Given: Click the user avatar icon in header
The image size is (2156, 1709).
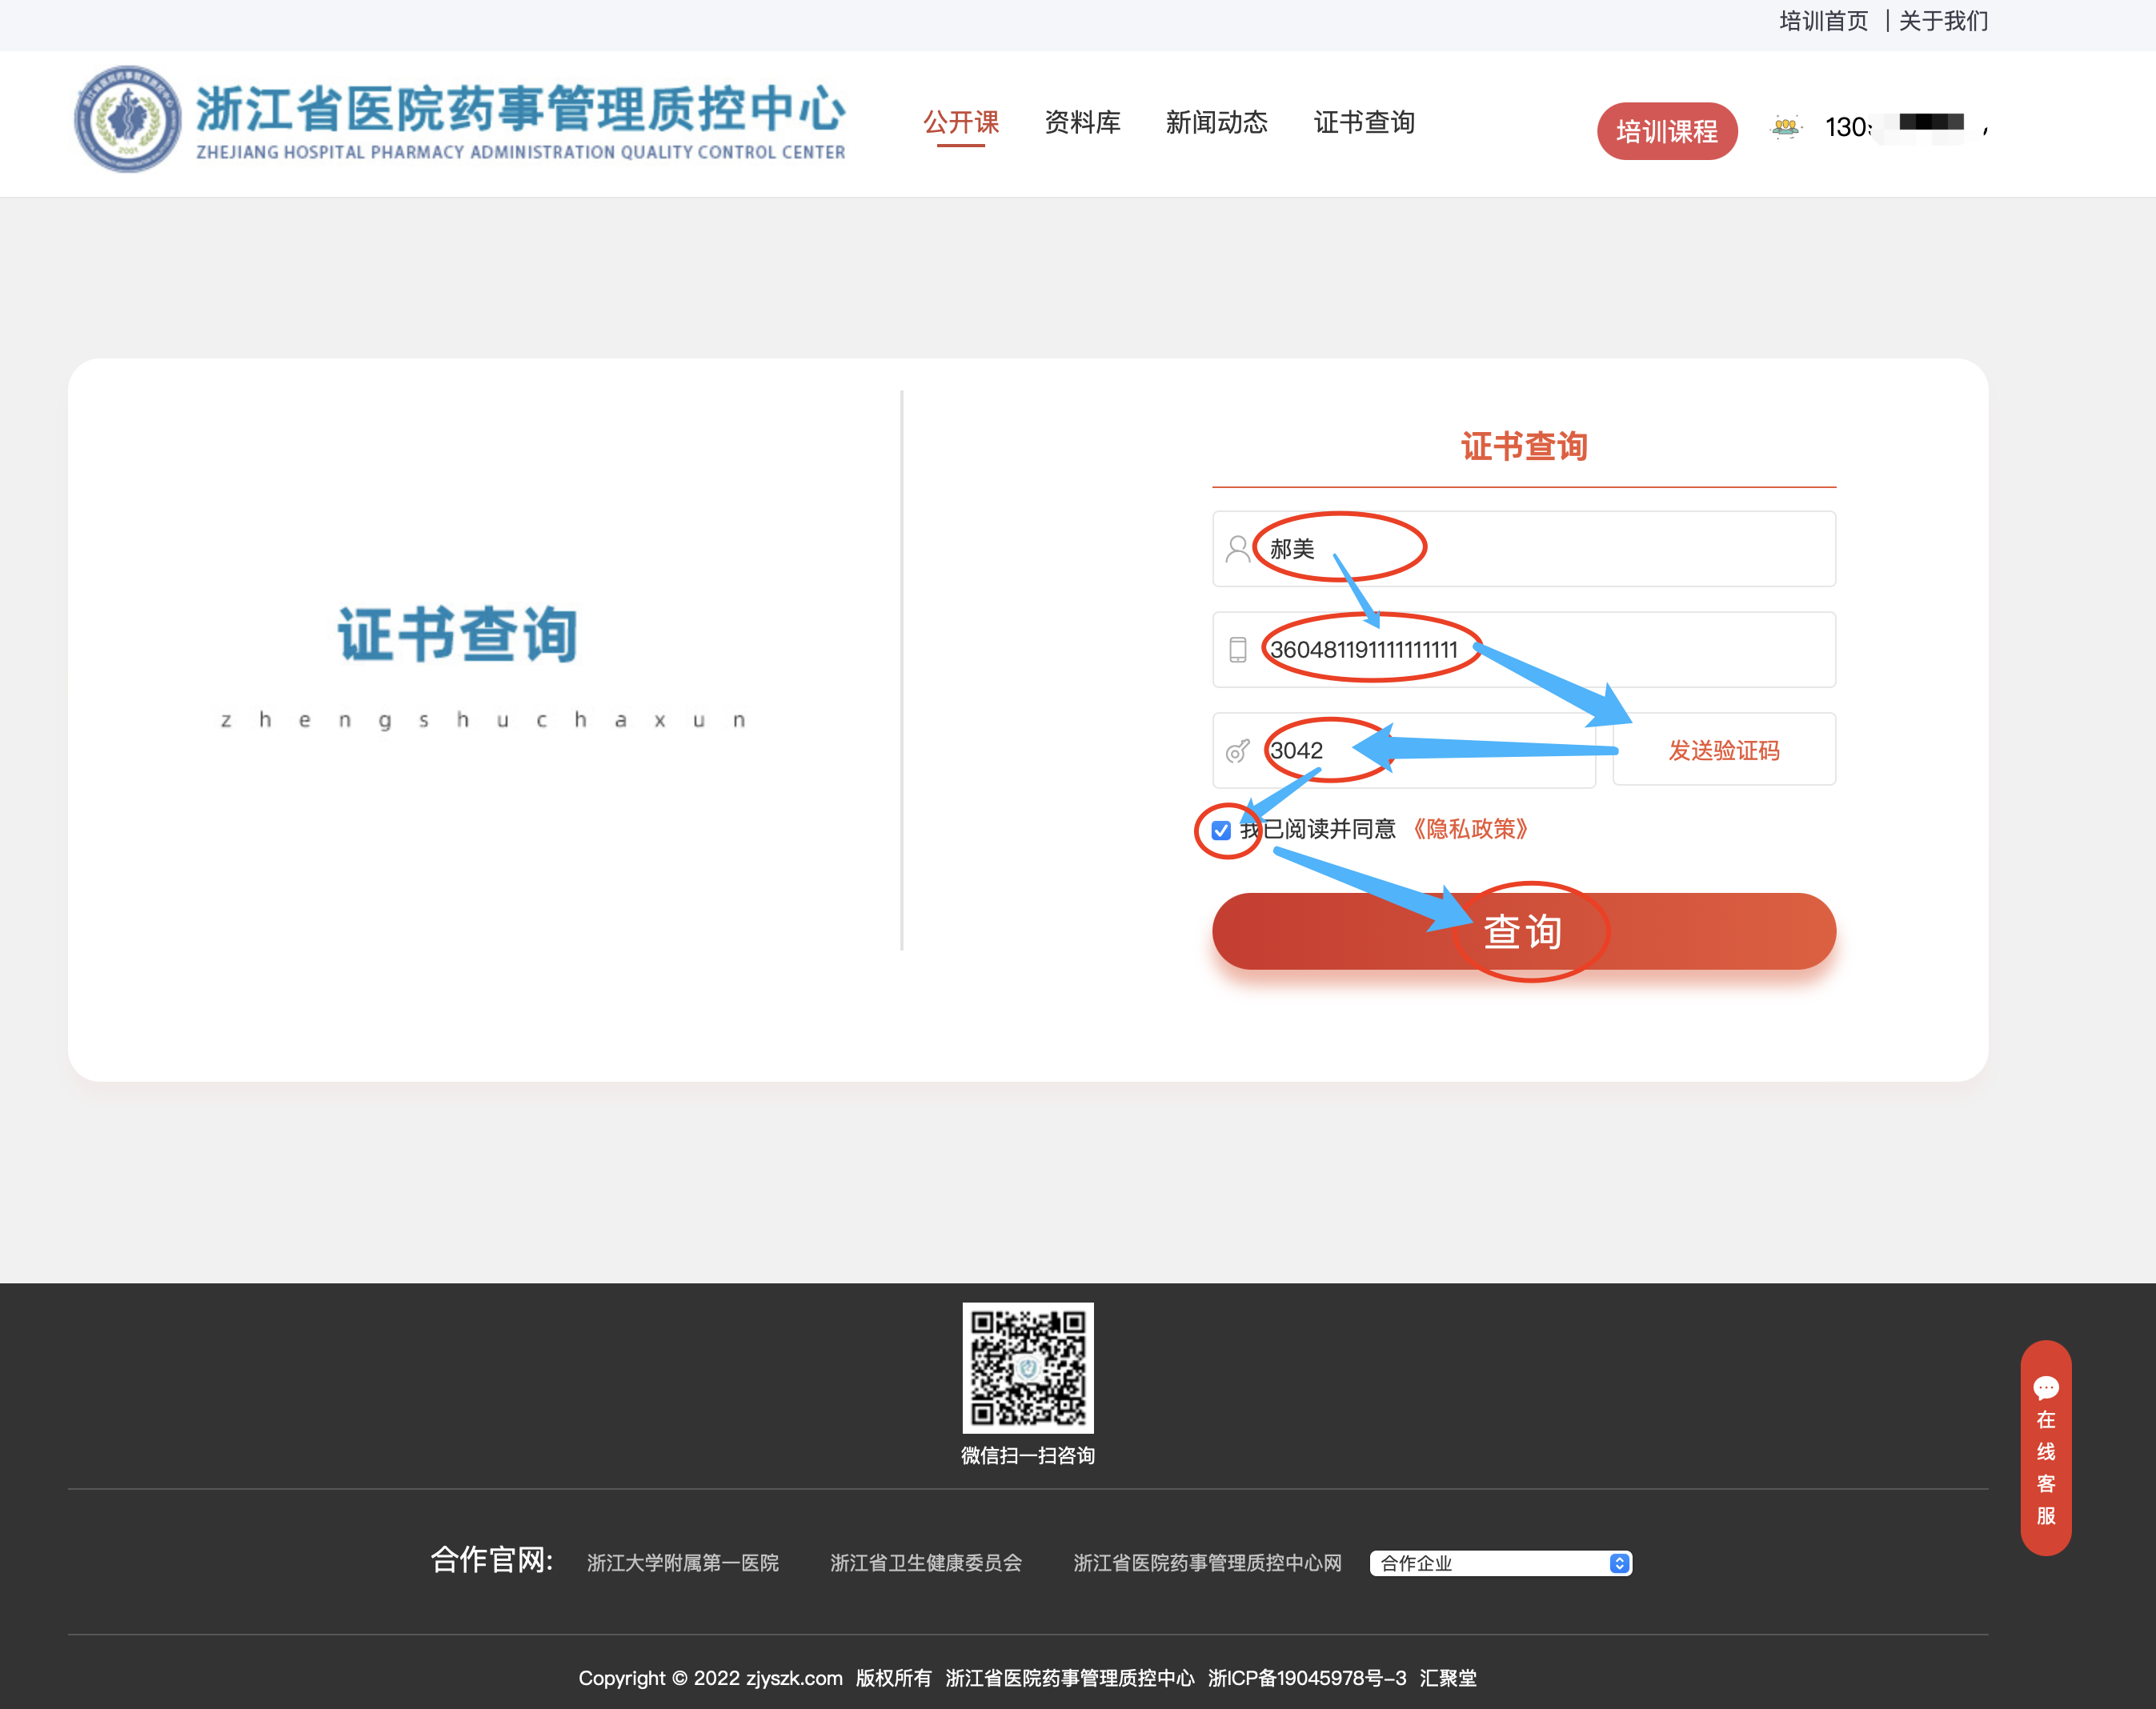Looking at the screenshot, I should [1786, 128].
